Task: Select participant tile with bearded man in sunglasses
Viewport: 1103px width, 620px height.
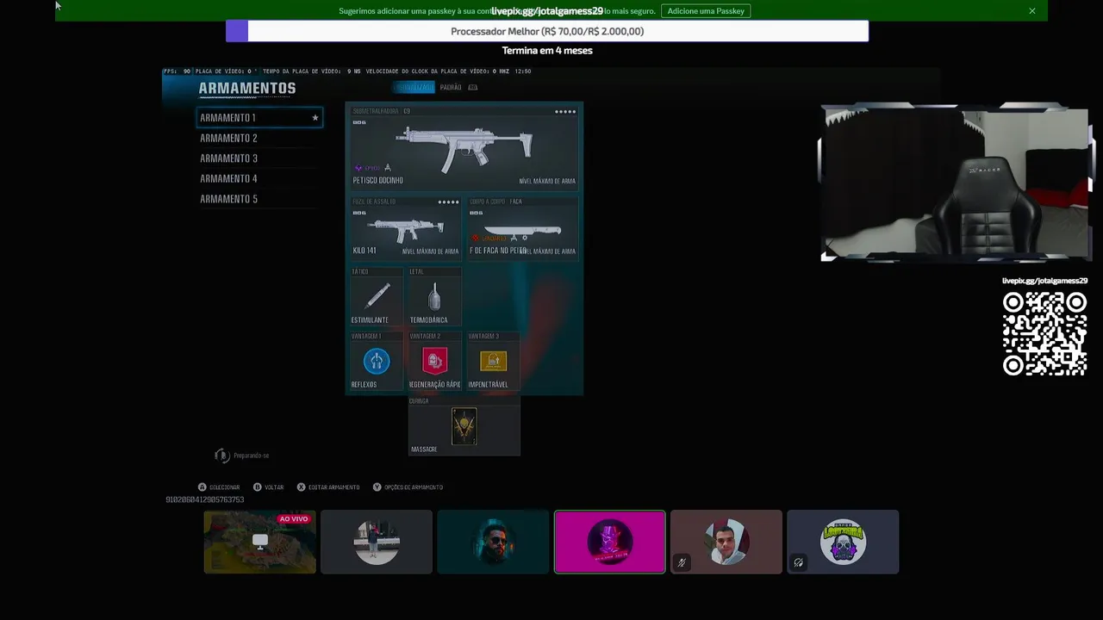Action: pos(493,542)
